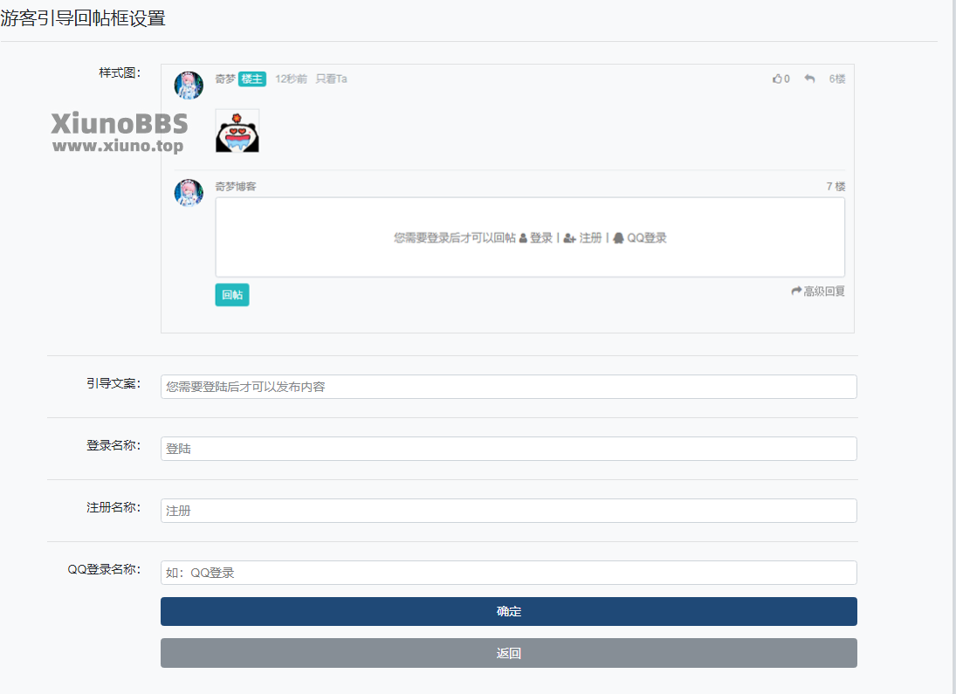Image resolution: width=956 pixels, height=694 pixels.
Task: Click the 注册 link in reply box
Action: [590, 237]
